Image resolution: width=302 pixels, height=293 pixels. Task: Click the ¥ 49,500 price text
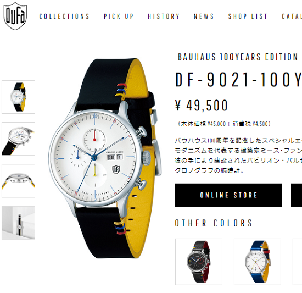tap(202, 106)
